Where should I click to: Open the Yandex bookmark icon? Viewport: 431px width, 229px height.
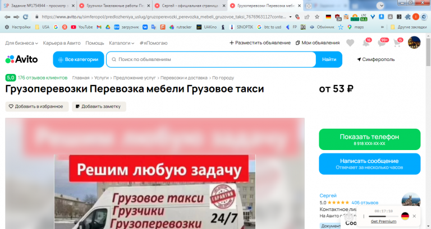(x=65, y=27)
